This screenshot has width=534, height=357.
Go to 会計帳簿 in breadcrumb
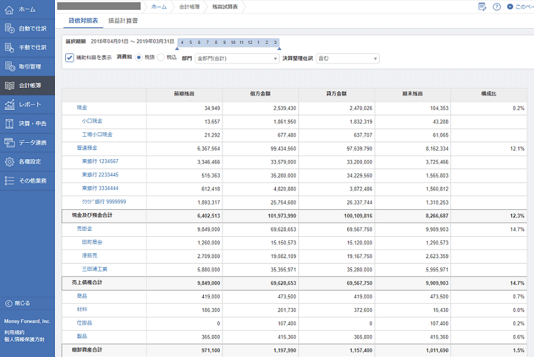pyautogui.click(x=189, y=7)
